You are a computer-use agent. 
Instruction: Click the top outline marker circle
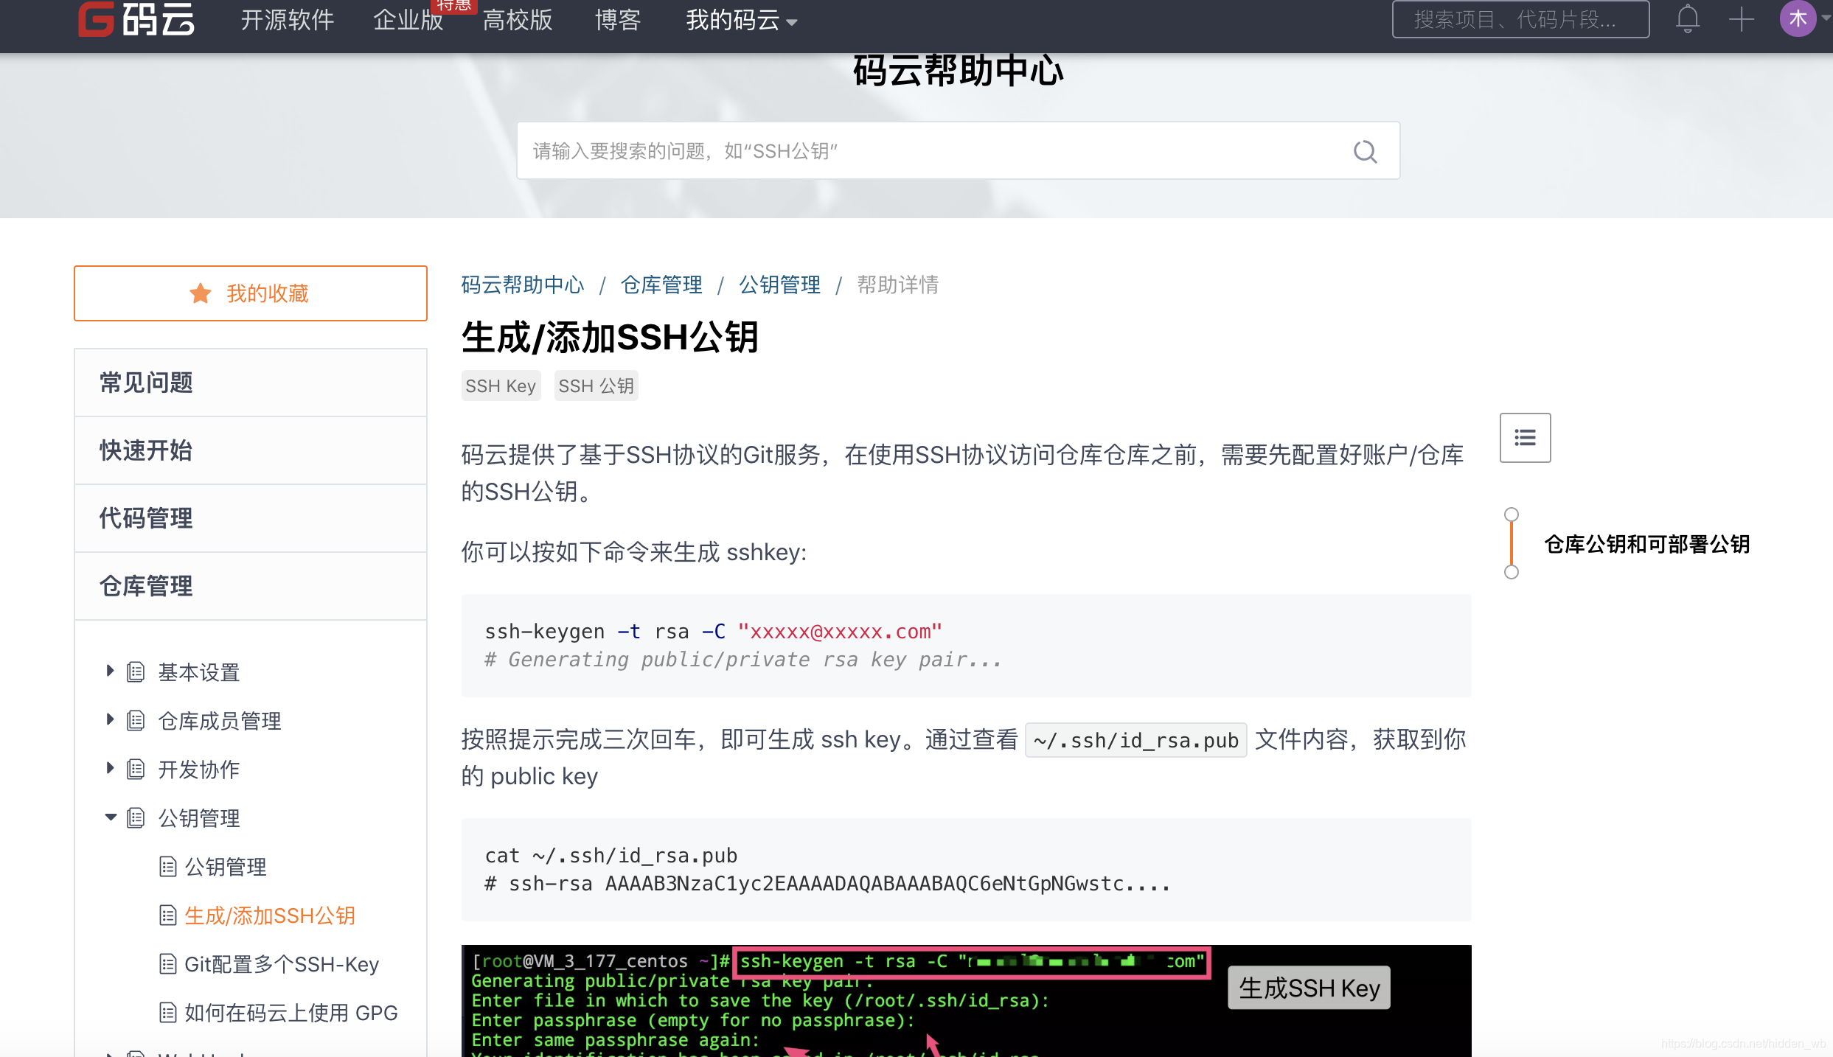(x=1512, y=514)
